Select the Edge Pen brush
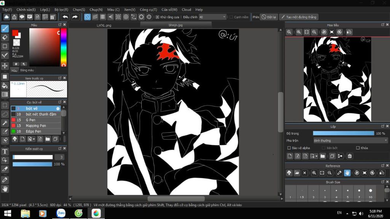 click(35, 131)
